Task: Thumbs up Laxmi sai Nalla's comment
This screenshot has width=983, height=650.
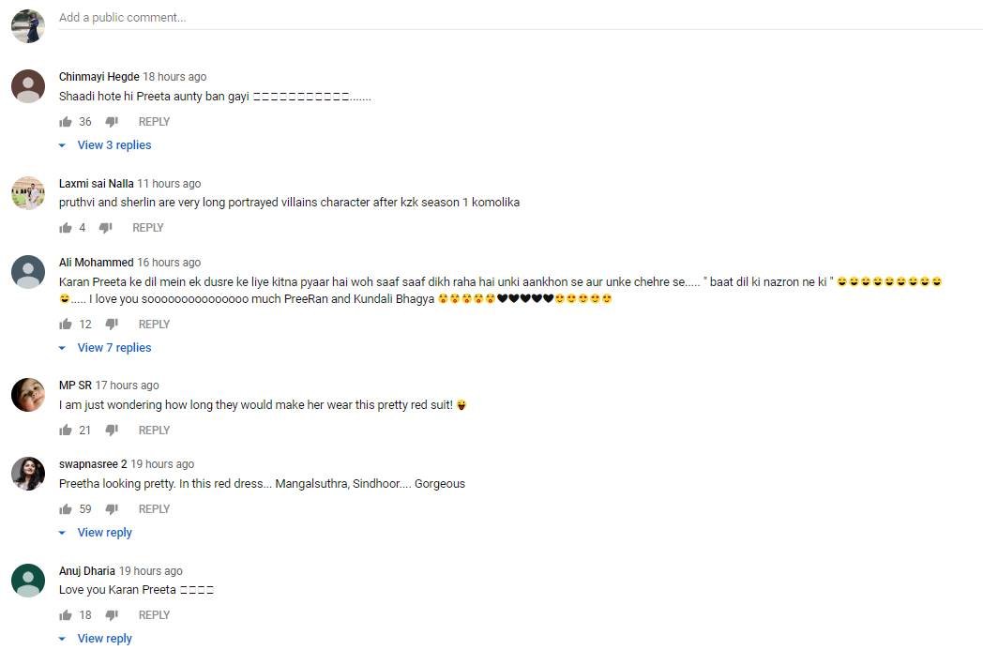Action: coord(66,228)
